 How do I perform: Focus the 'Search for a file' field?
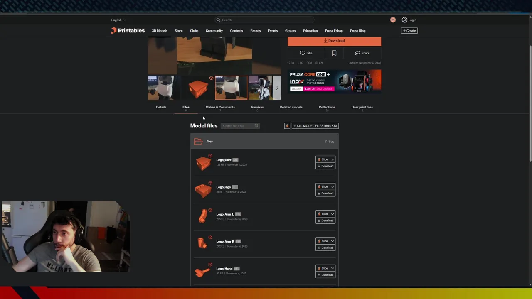pos(240,126)
